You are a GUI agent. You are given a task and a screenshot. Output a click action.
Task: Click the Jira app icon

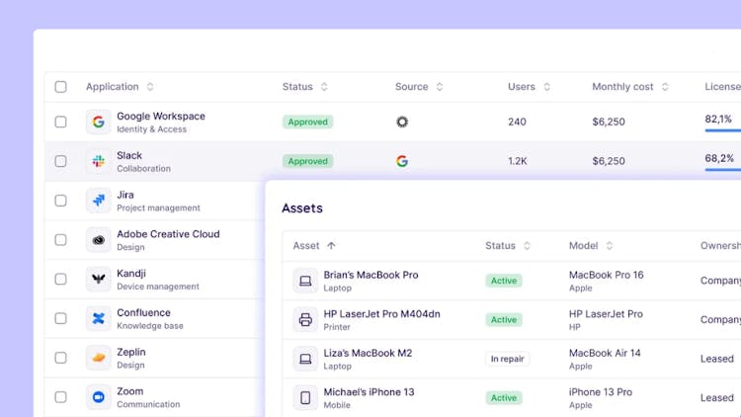click(x=98, y=201)
